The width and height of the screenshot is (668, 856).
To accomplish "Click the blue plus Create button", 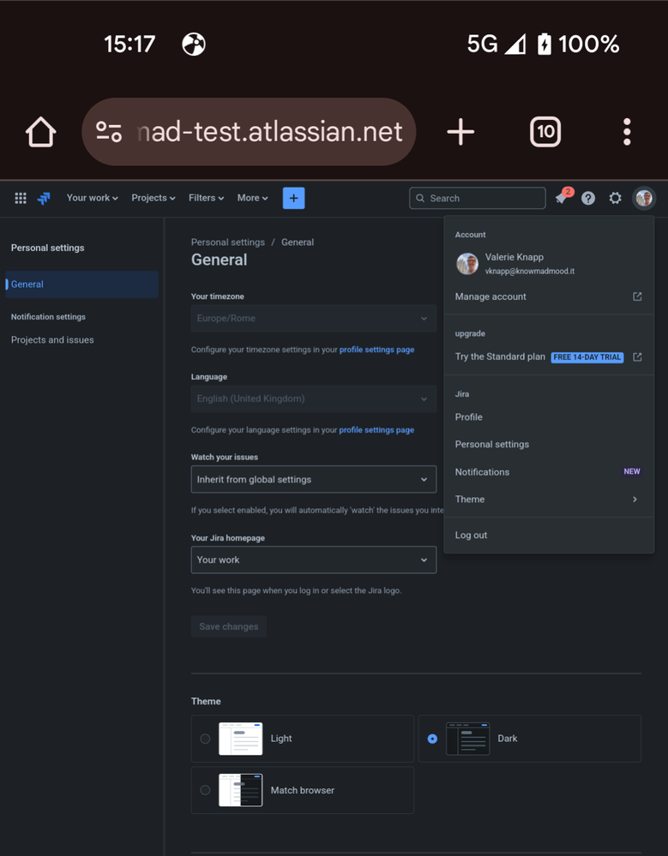I will pyautogui.click(x=293, y=198).
